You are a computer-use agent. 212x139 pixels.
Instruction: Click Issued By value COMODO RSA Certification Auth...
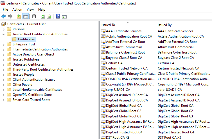click(184, 79)
